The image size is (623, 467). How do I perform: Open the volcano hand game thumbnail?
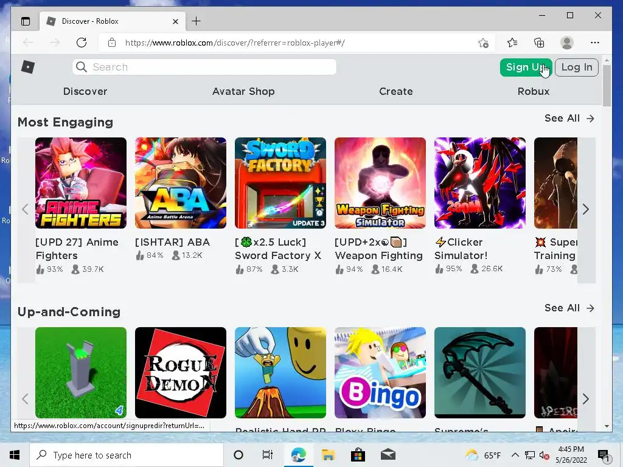[x=280, y=373]
